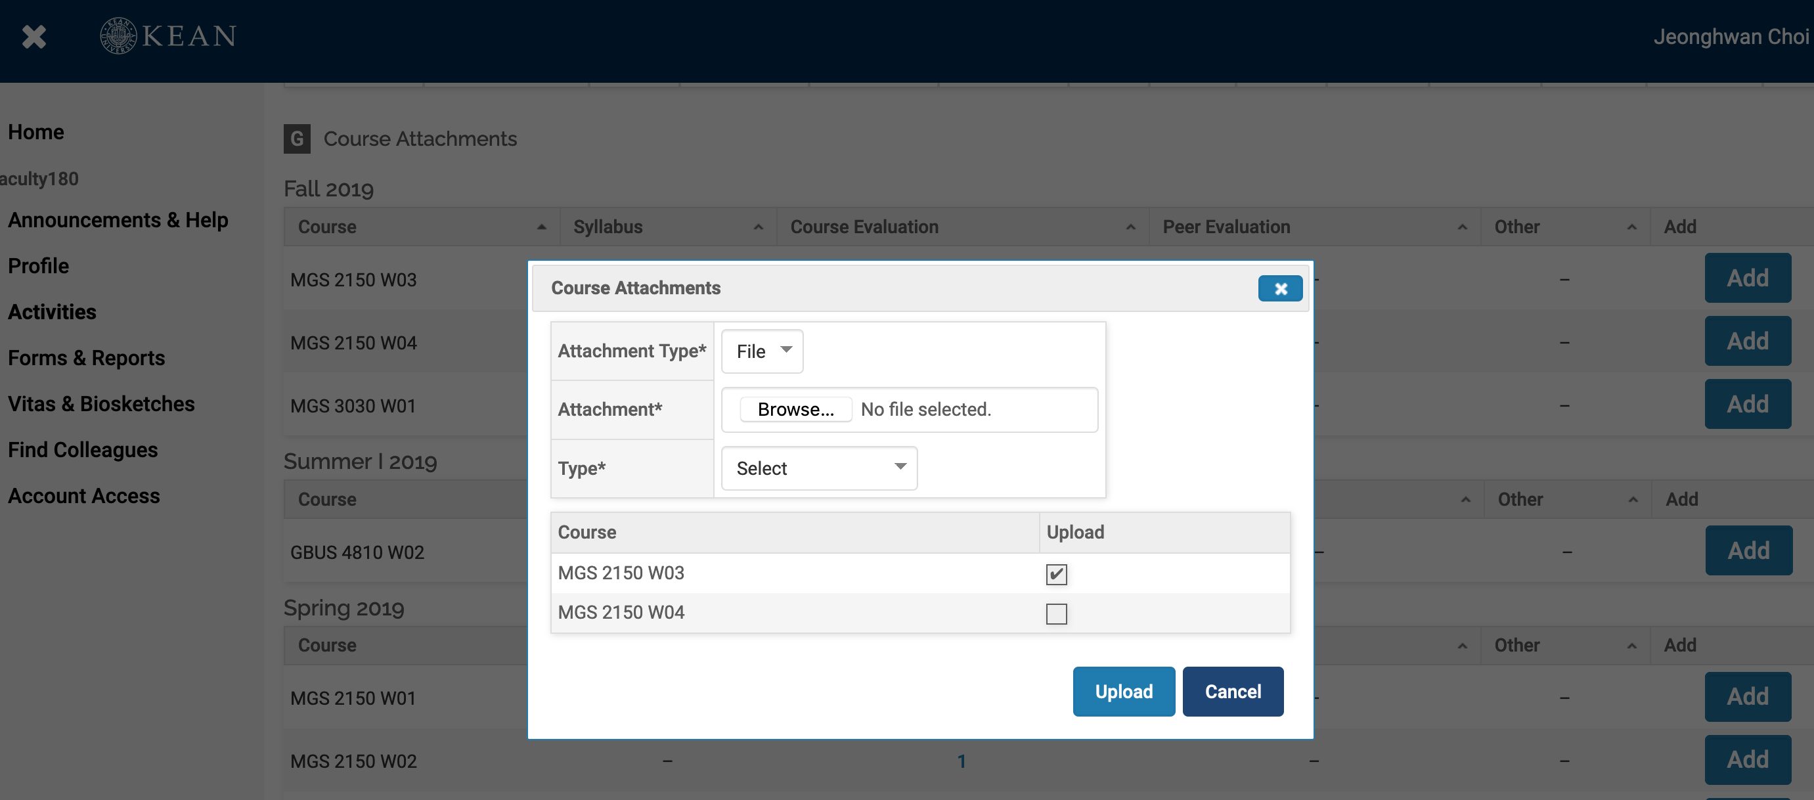
Task: Click the Upload button in dialog
Action: 1123,692
